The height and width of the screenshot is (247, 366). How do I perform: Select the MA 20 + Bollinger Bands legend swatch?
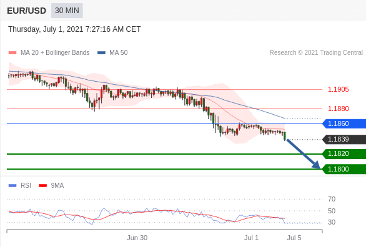pos(12,52)
